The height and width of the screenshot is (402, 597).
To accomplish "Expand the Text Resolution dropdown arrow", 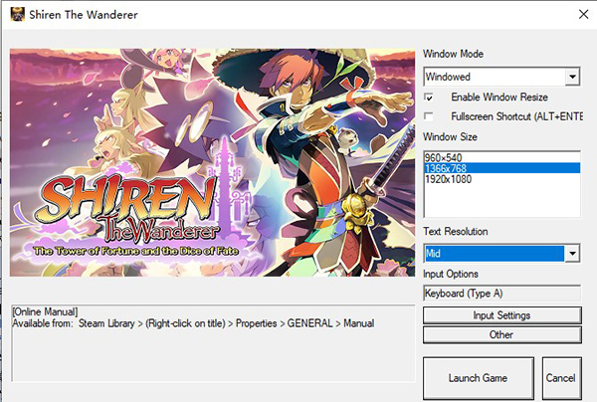I will (572, 253).
